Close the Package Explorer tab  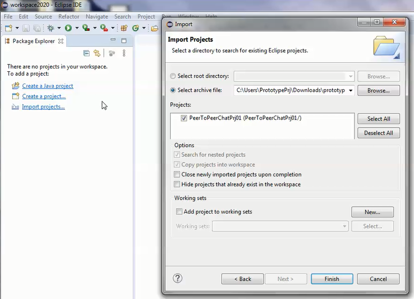(x=61, y=41)
